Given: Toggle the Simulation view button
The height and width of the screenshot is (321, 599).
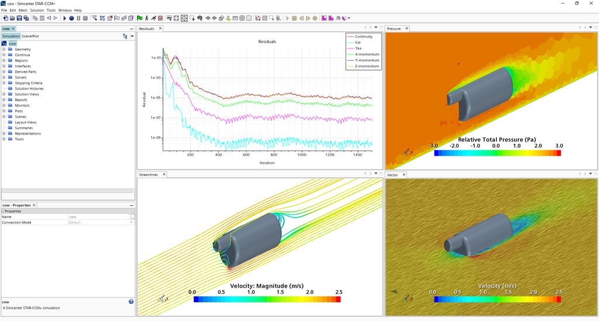Looking at the screenshot, I should point(11,36).
